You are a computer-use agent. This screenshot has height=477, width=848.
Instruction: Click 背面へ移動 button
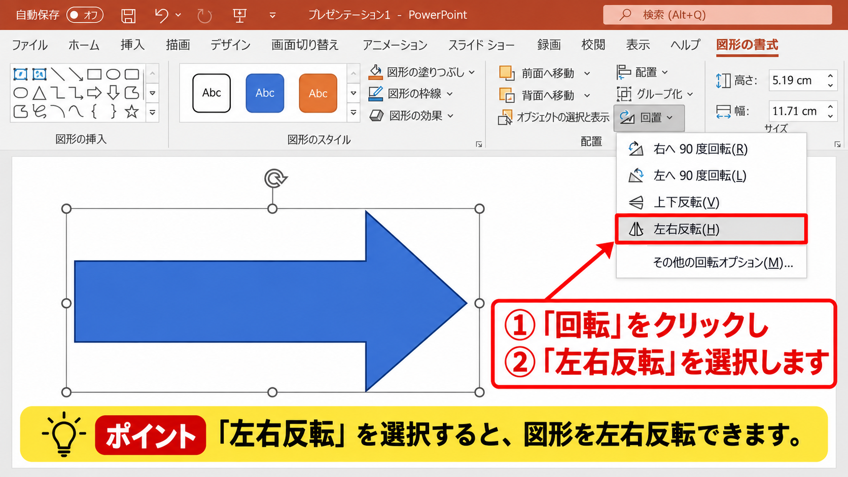point(537,95)
